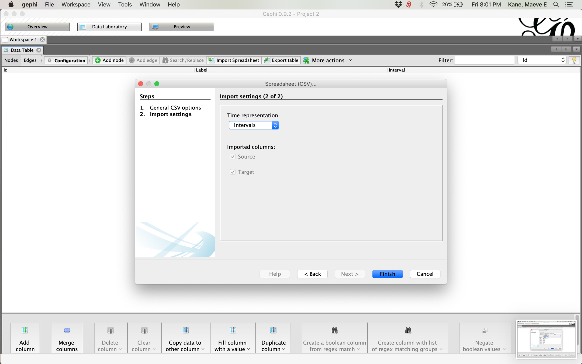Toggle the Target column checkbox
This screenshot has height=364, width=582.
(x=233, y=172)
